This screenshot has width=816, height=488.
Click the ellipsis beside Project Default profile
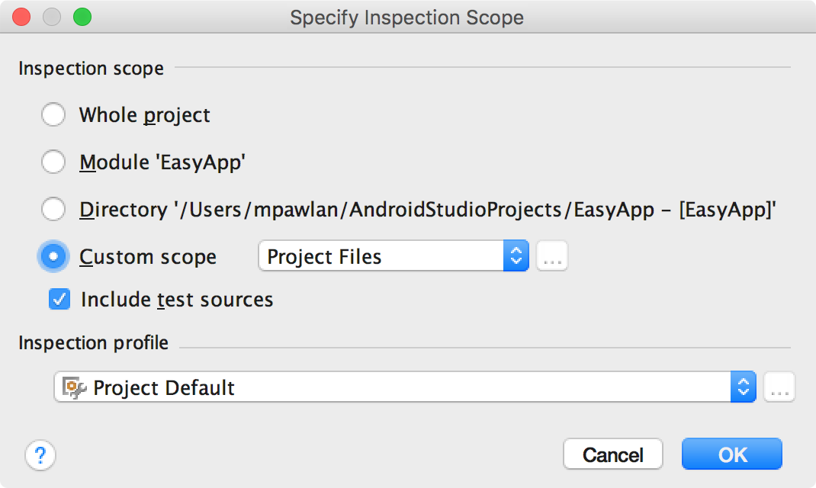(x=779, y=387)
